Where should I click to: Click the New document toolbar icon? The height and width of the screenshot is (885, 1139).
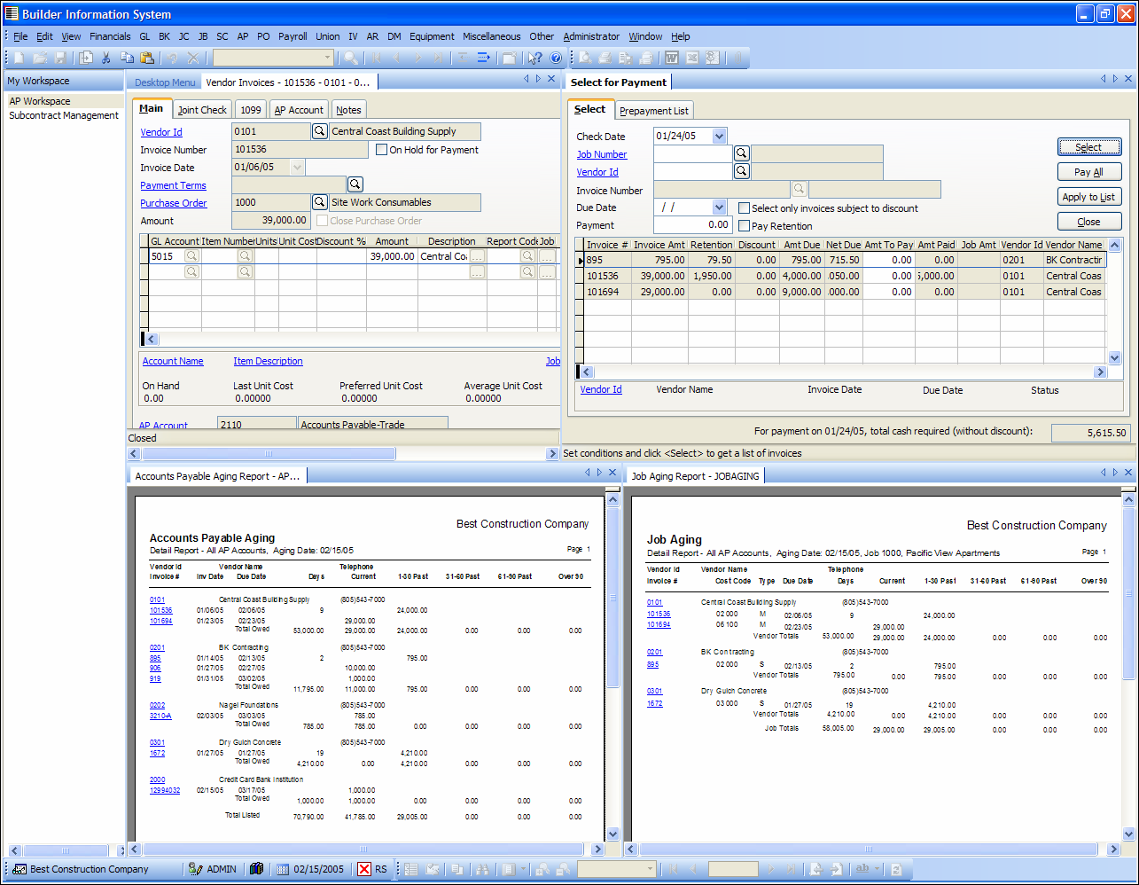[20, 58]
